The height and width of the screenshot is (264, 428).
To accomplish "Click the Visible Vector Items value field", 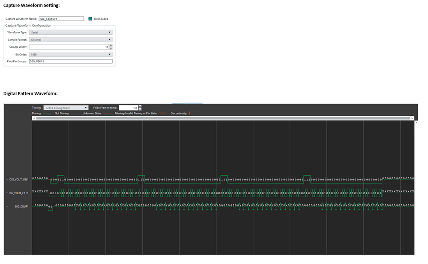I will pyautogui.click(x=129, y=108).
